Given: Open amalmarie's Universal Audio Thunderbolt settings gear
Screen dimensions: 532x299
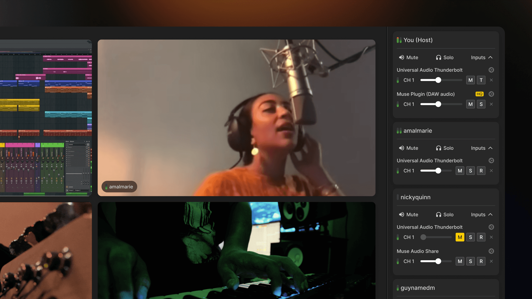Looking at the screenshot, I should [x=491, y=161].
